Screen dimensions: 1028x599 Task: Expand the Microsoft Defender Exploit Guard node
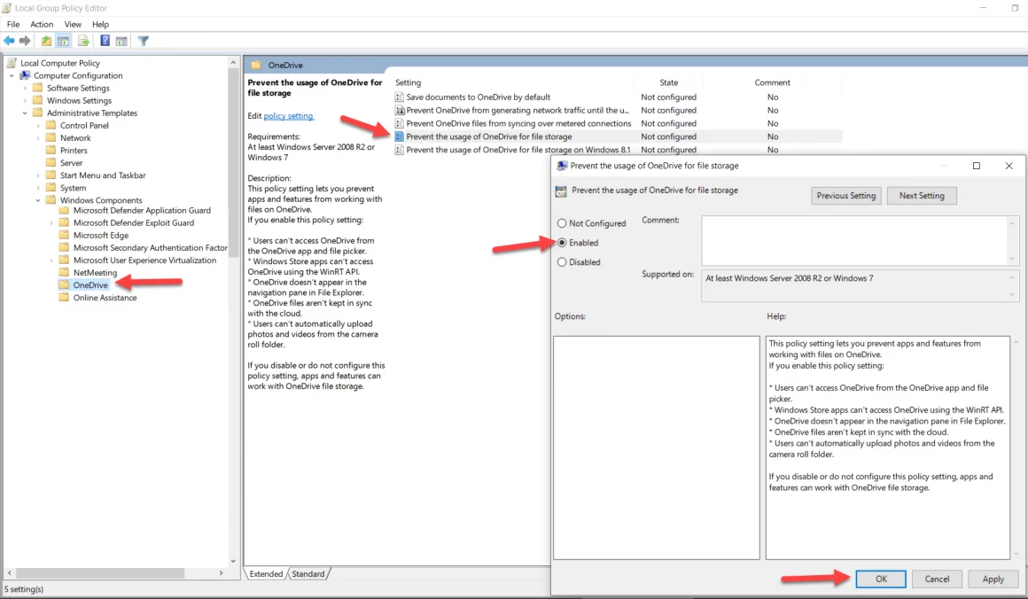[51, 222]
